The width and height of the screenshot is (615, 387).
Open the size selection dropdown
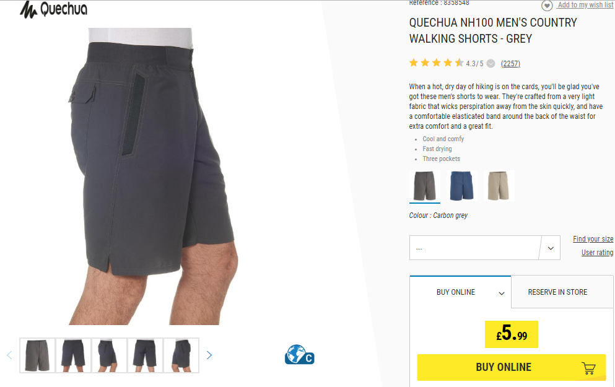(485, 248)
